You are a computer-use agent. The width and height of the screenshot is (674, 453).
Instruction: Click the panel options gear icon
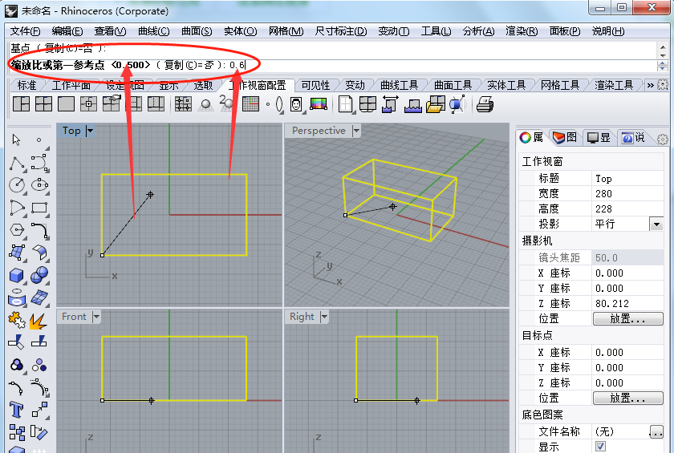[663, 140]
